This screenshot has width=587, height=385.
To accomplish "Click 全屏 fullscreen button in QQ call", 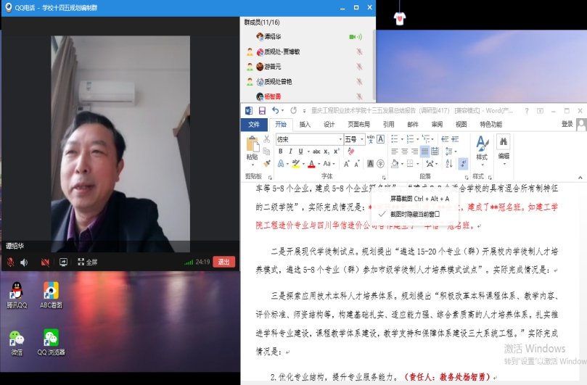I will click(87, 262).
